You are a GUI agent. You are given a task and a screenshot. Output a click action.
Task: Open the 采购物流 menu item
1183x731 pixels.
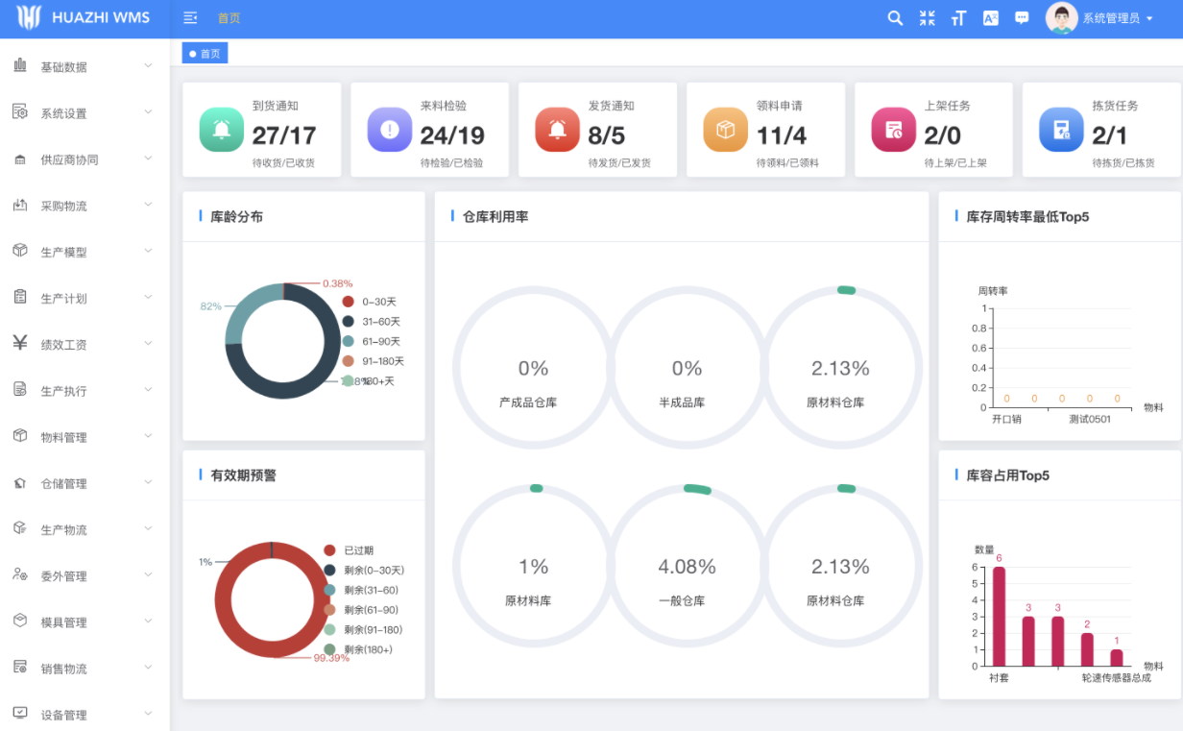[x=84, y=206]
